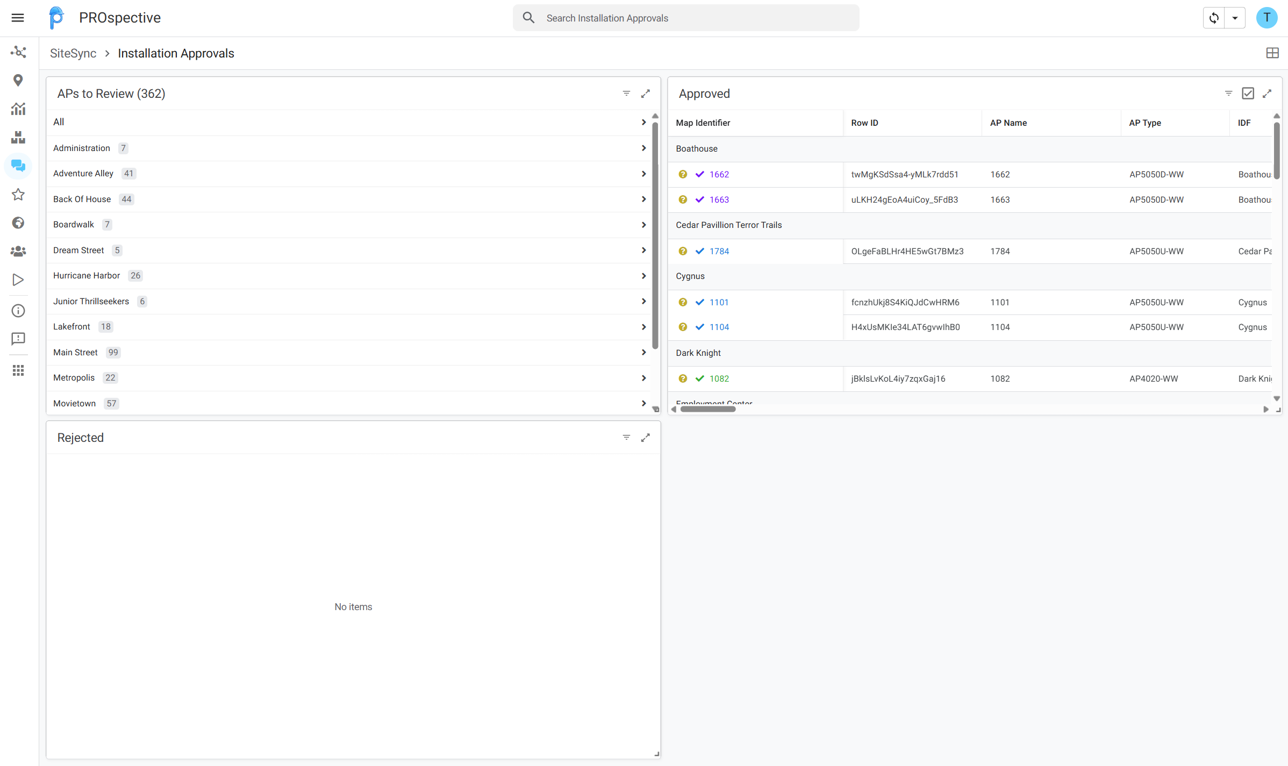The image size is (1288, 766).
Task: Toggle the Approved panel select checkbox
Action: coord(1248,94)
